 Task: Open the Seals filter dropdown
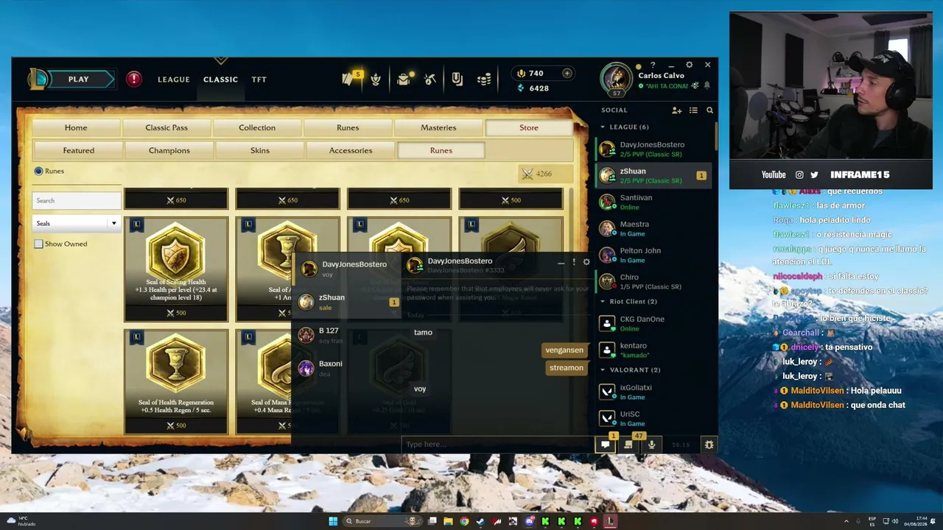pos(76,223)
